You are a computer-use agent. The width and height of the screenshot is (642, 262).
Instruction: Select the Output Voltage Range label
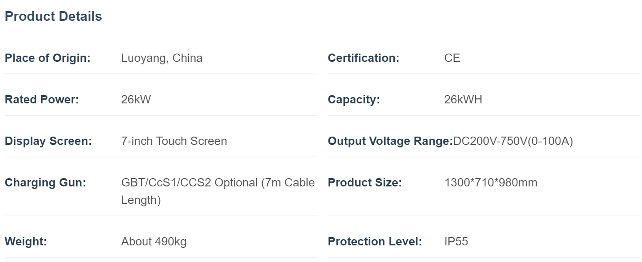click(390, 141)
